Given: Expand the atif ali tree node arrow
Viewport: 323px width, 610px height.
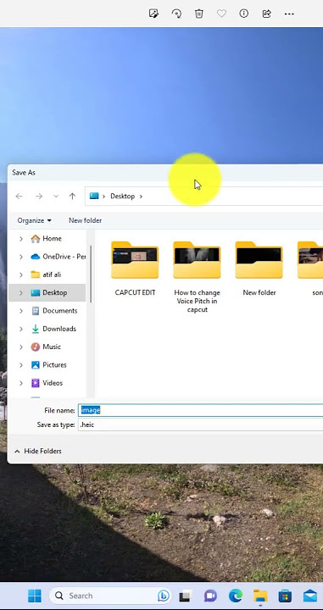Looking at the screenshot, I should coord(21,274).
